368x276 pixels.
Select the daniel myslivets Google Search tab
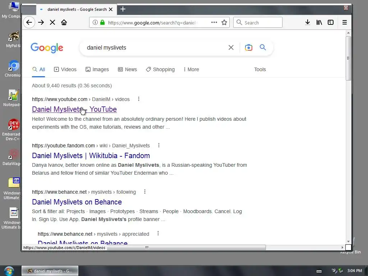[x=76, y=9]
